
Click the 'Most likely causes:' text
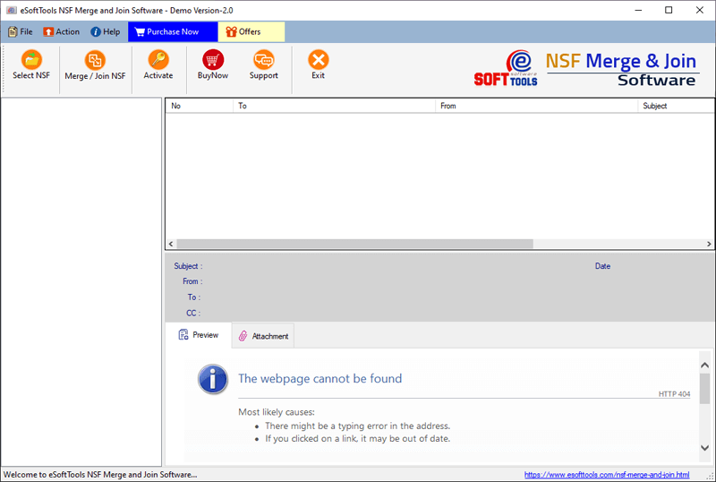click(277, 412)
